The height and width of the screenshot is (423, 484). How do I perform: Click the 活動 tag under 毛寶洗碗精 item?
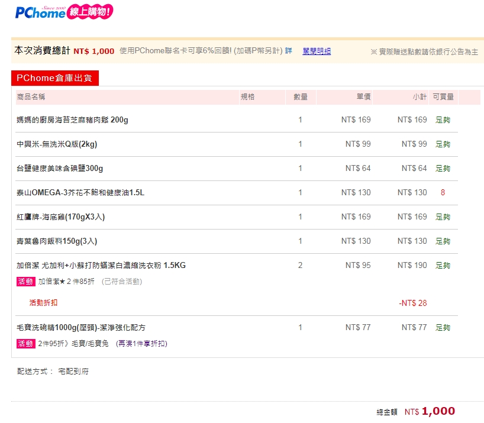point(25,343)
